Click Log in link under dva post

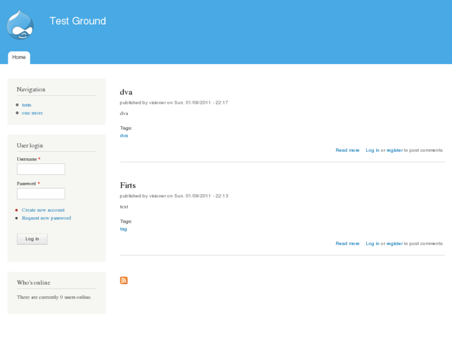[x=372, y=150]
